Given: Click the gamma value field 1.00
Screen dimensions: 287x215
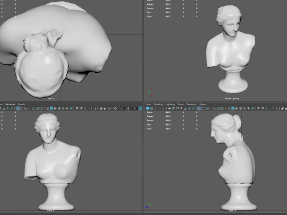Looking at the screenshot, I should click(133, 108).
